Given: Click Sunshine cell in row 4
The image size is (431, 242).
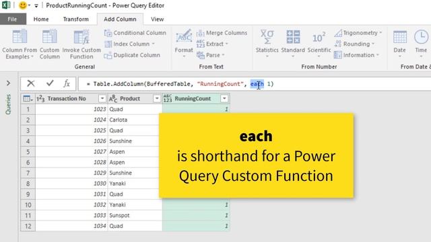Looking at the screenshot, I should click(x=135, y=141).
